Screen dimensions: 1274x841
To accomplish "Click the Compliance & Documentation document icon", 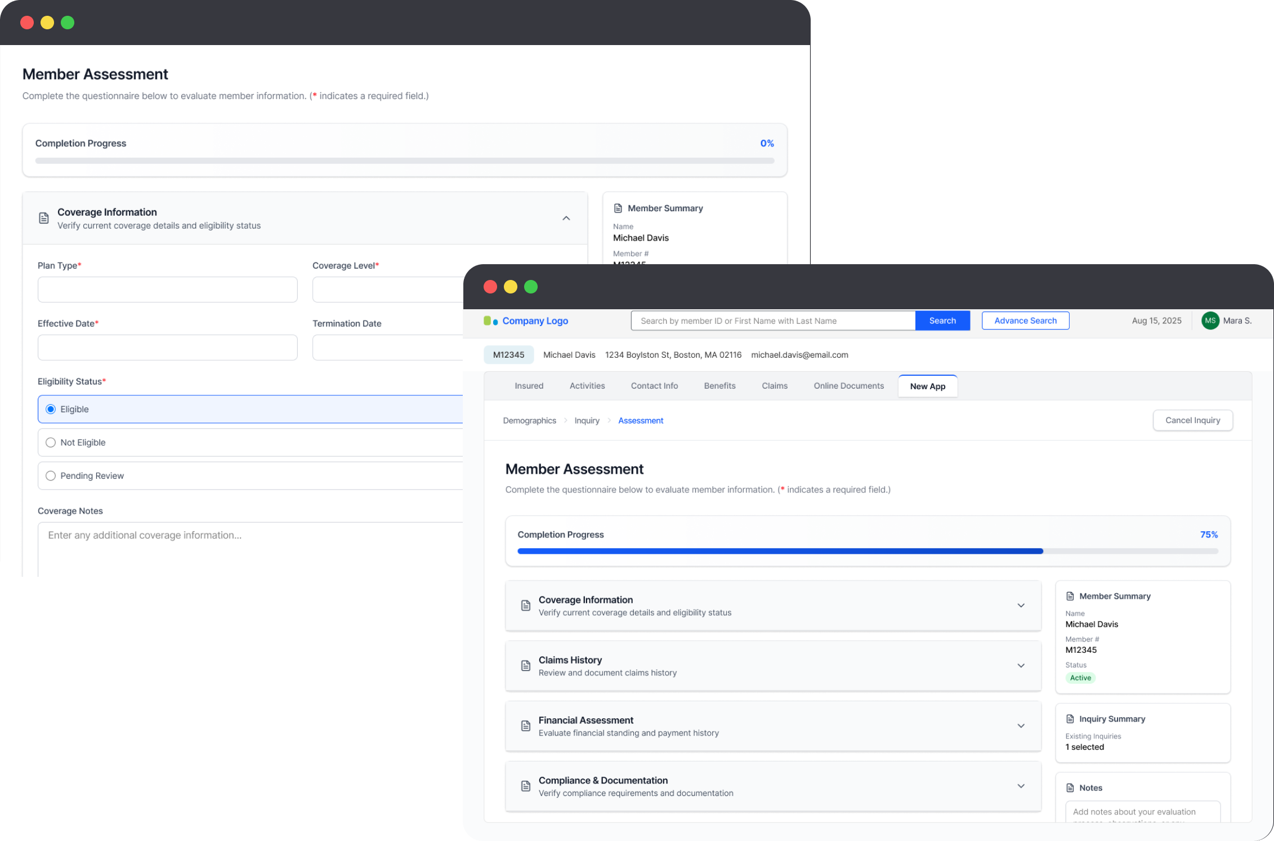I will point(526,786).
